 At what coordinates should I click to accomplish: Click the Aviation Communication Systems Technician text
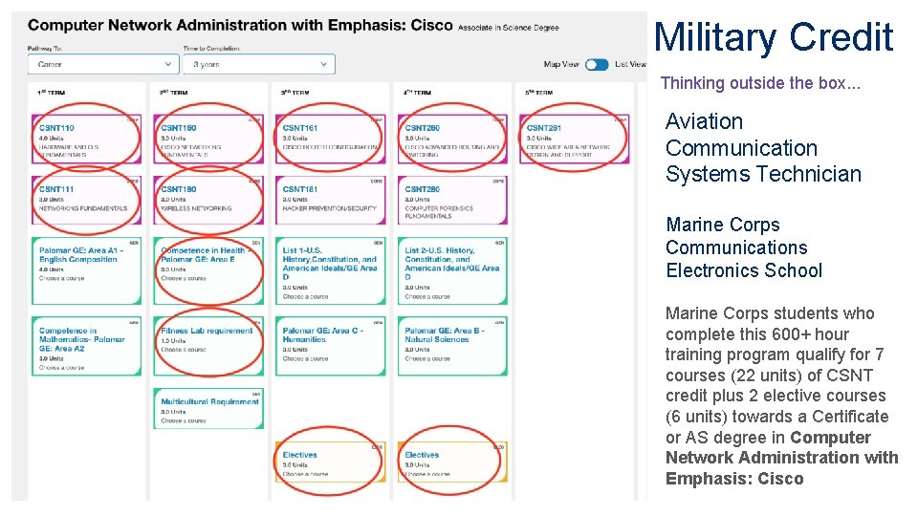coord(763,147)
